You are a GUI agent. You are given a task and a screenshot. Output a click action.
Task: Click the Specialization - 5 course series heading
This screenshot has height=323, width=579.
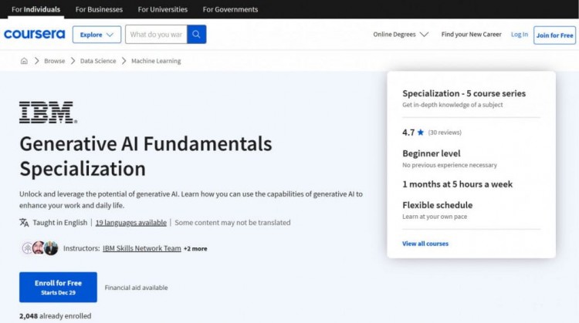click(464, 93)
